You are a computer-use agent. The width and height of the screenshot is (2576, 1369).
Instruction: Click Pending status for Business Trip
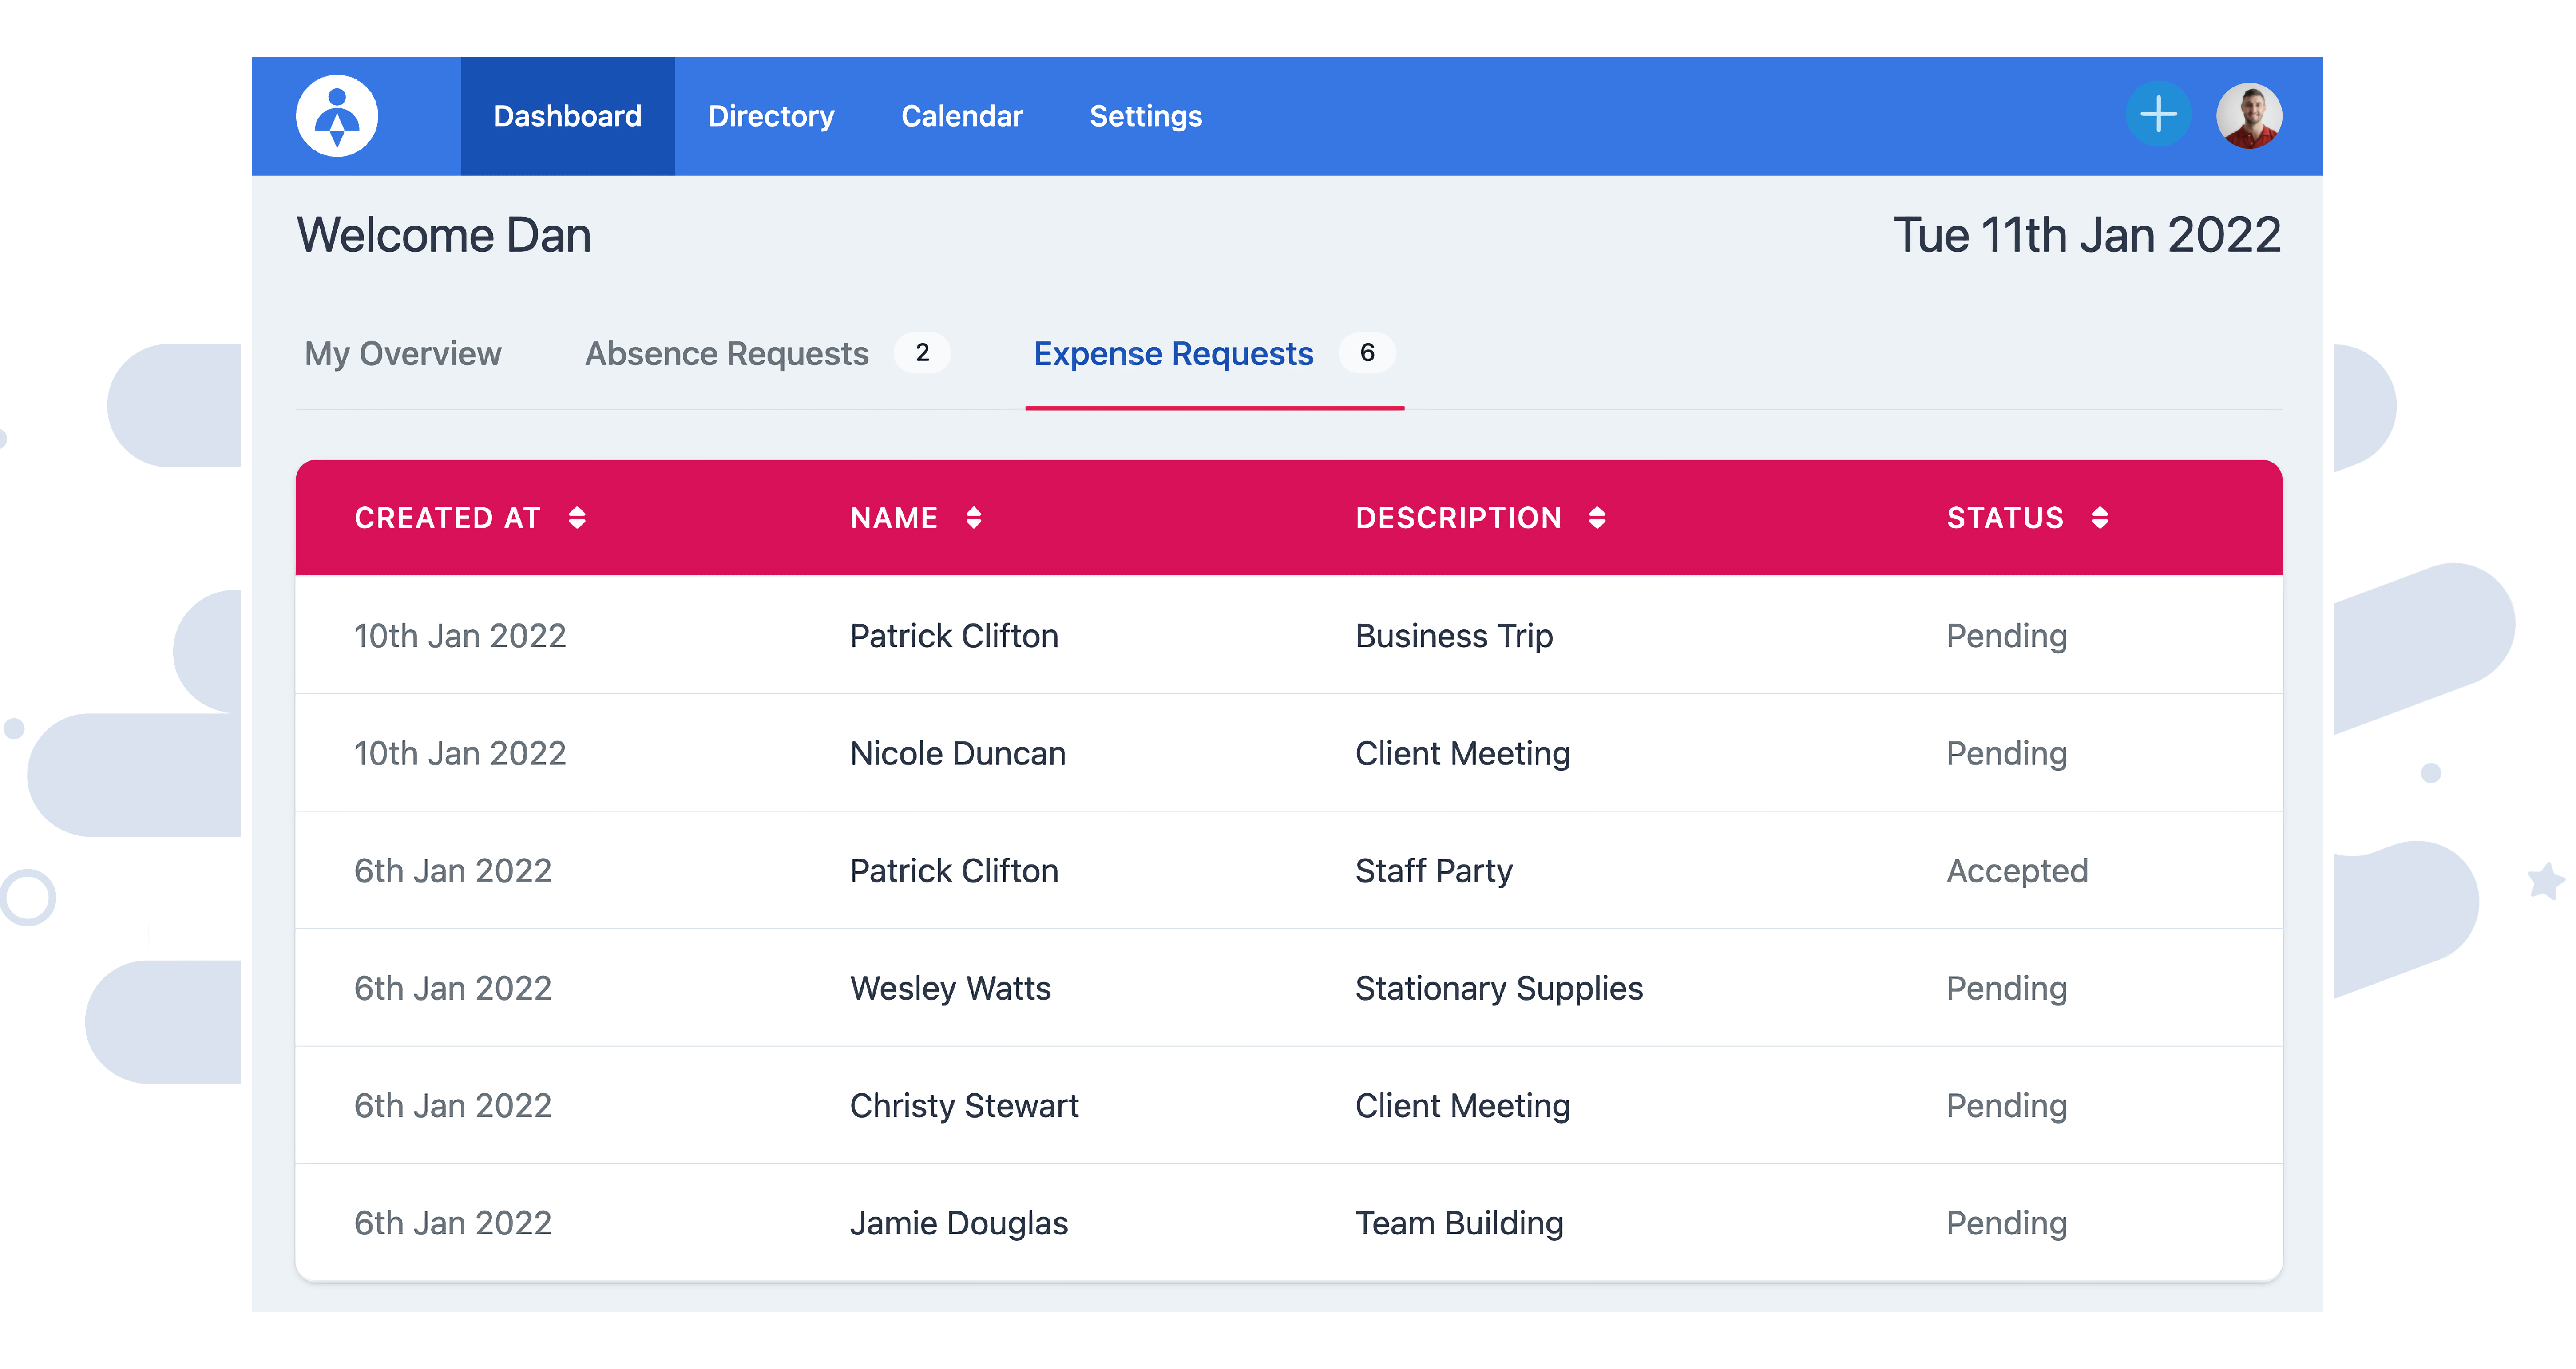point(2006,636)
